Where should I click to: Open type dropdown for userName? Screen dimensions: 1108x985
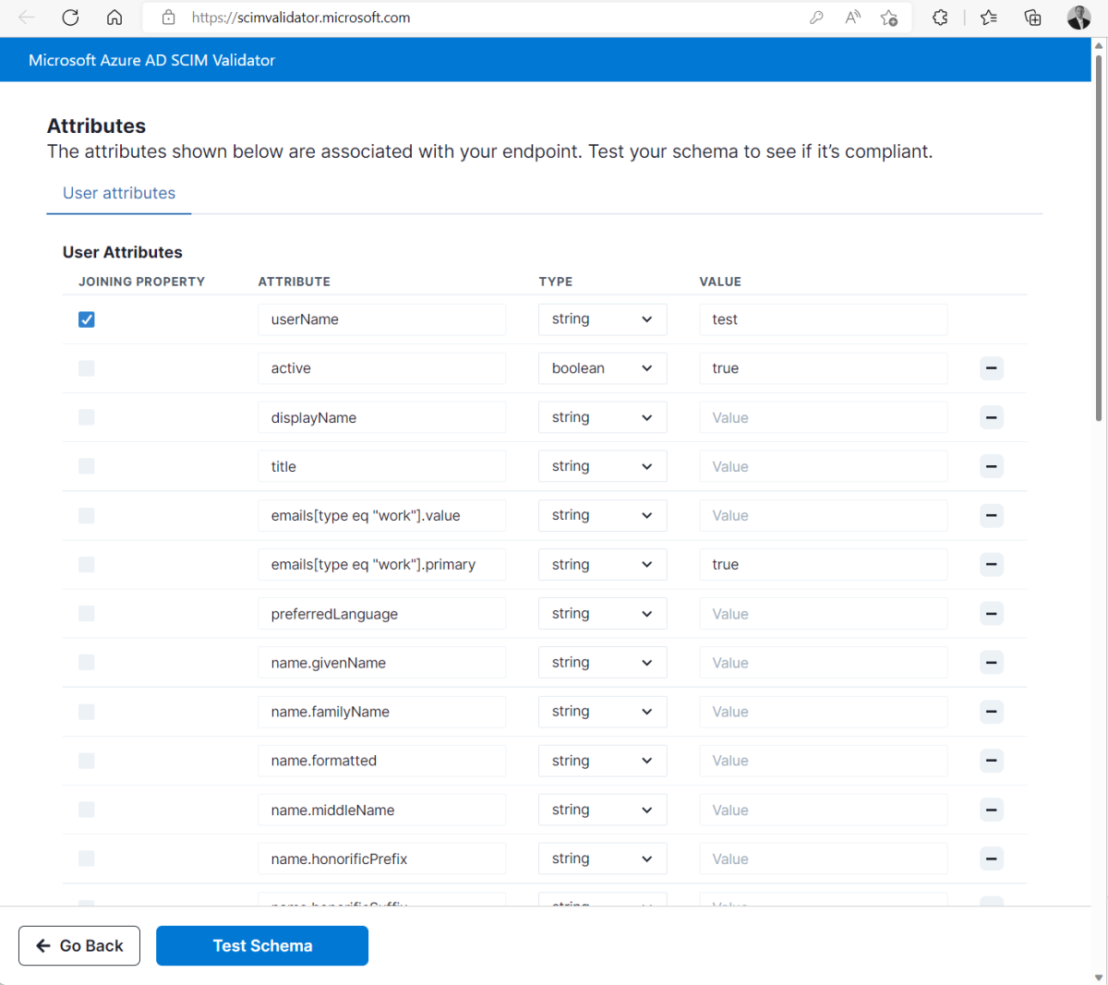click(602, 319)
